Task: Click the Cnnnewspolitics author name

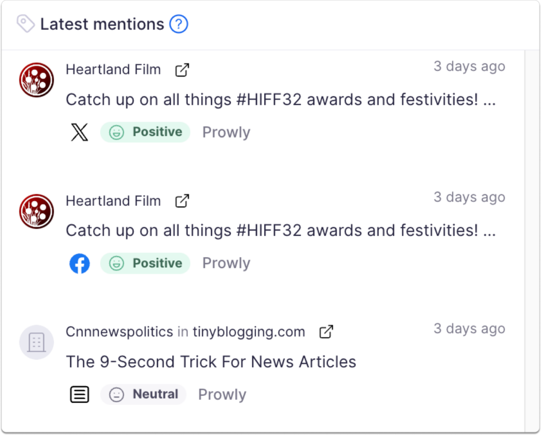Action: 119,332
